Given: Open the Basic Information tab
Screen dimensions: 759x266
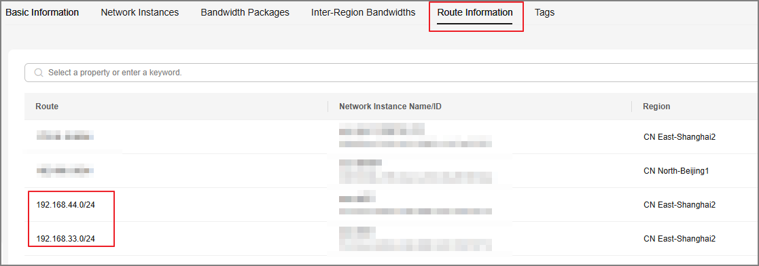Looking at the screenshot, I should pyautogui.click(x=42, y=13).
